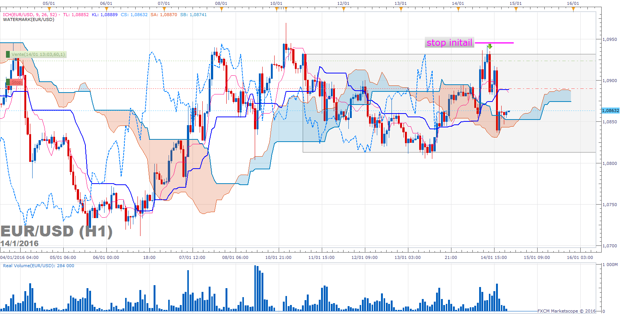Click the green sell arrow above the candle
Image resolution: width=623 pixels, height=314 pixels.
click(x=489, y=46)
